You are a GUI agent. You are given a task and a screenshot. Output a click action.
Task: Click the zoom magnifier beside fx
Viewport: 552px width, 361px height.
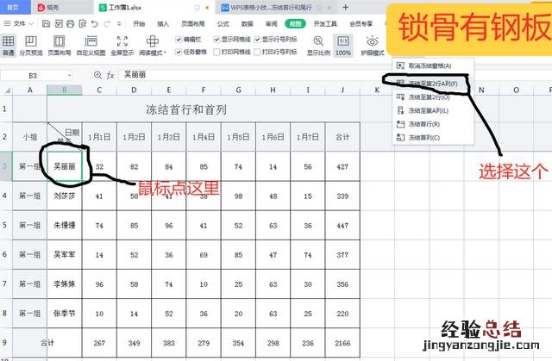pos(97,75)
